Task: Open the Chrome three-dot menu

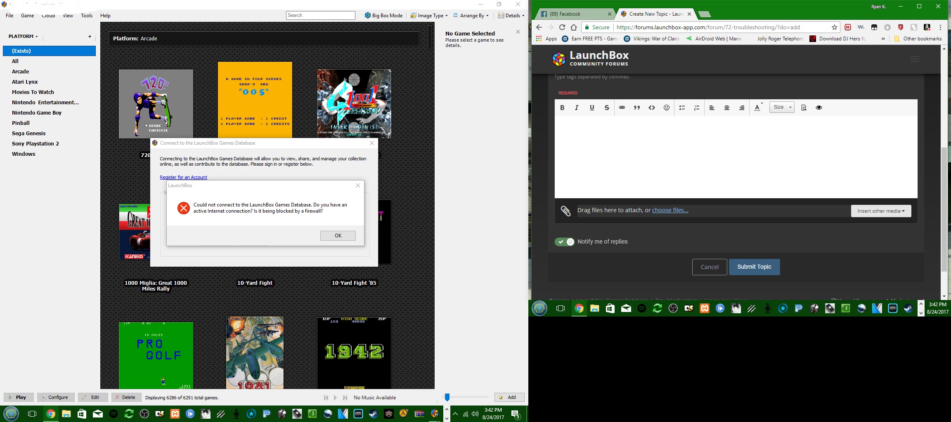Action: 940,27
